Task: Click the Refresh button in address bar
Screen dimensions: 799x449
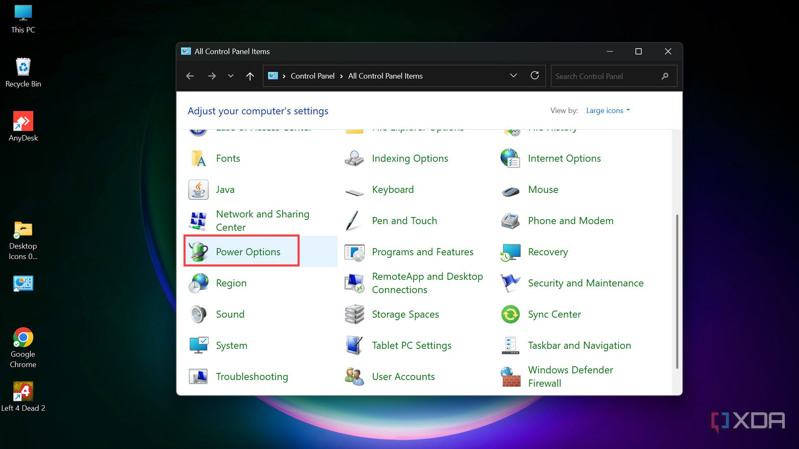Action: pos(535,76)
